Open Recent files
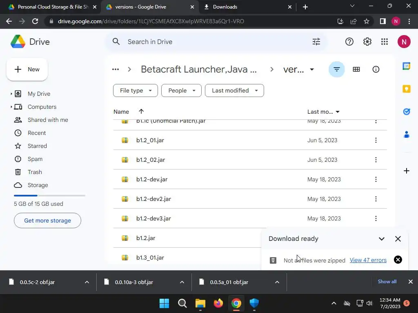 tap(36, 133)
